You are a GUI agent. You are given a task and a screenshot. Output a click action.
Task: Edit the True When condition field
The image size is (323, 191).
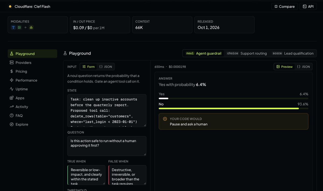86,175
